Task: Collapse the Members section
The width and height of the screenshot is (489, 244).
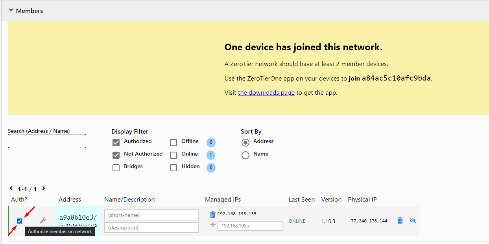Action: 11,11
